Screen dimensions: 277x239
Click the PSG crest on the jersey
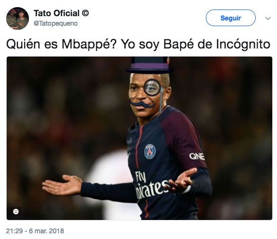coord(150,152)
